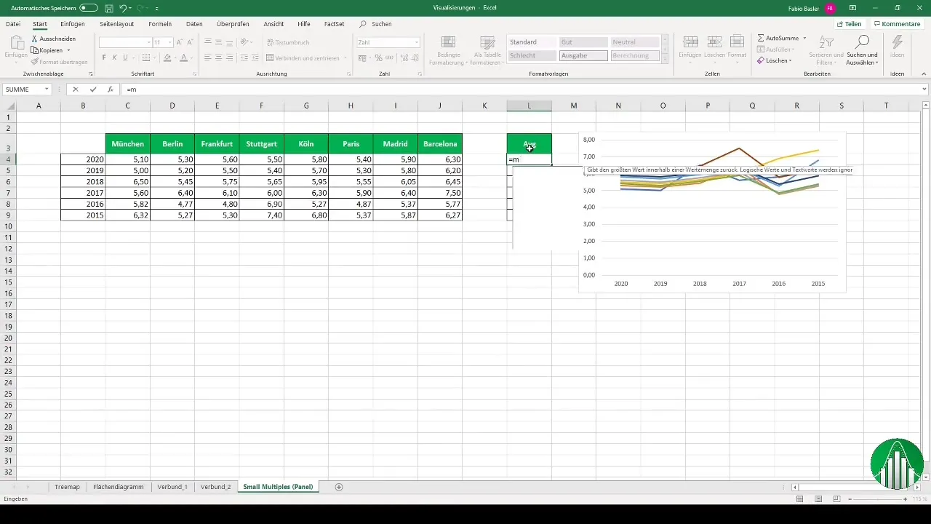The image size is (931, 524).
Task: Click the Als Tabelle formatieren button
Action: (487, 51)
